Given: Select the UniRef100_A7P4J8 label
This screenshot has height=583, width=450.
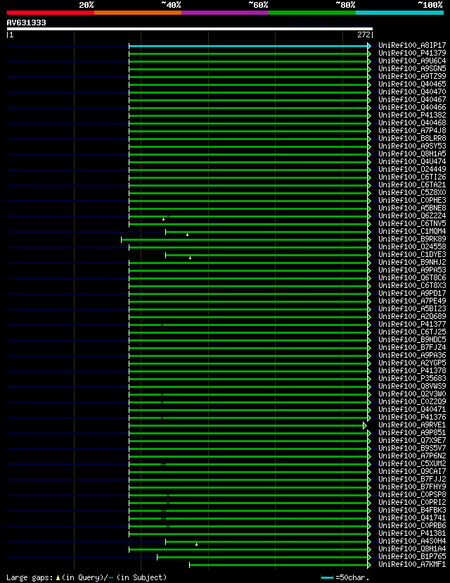Looking at the screenshot, I should (x=412, y=130).
